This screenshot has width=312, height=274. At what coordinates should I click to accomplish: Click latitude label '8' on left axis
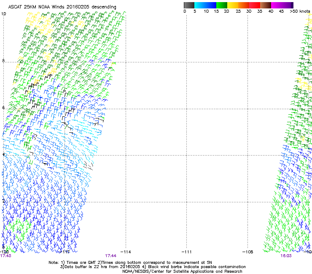3,61
